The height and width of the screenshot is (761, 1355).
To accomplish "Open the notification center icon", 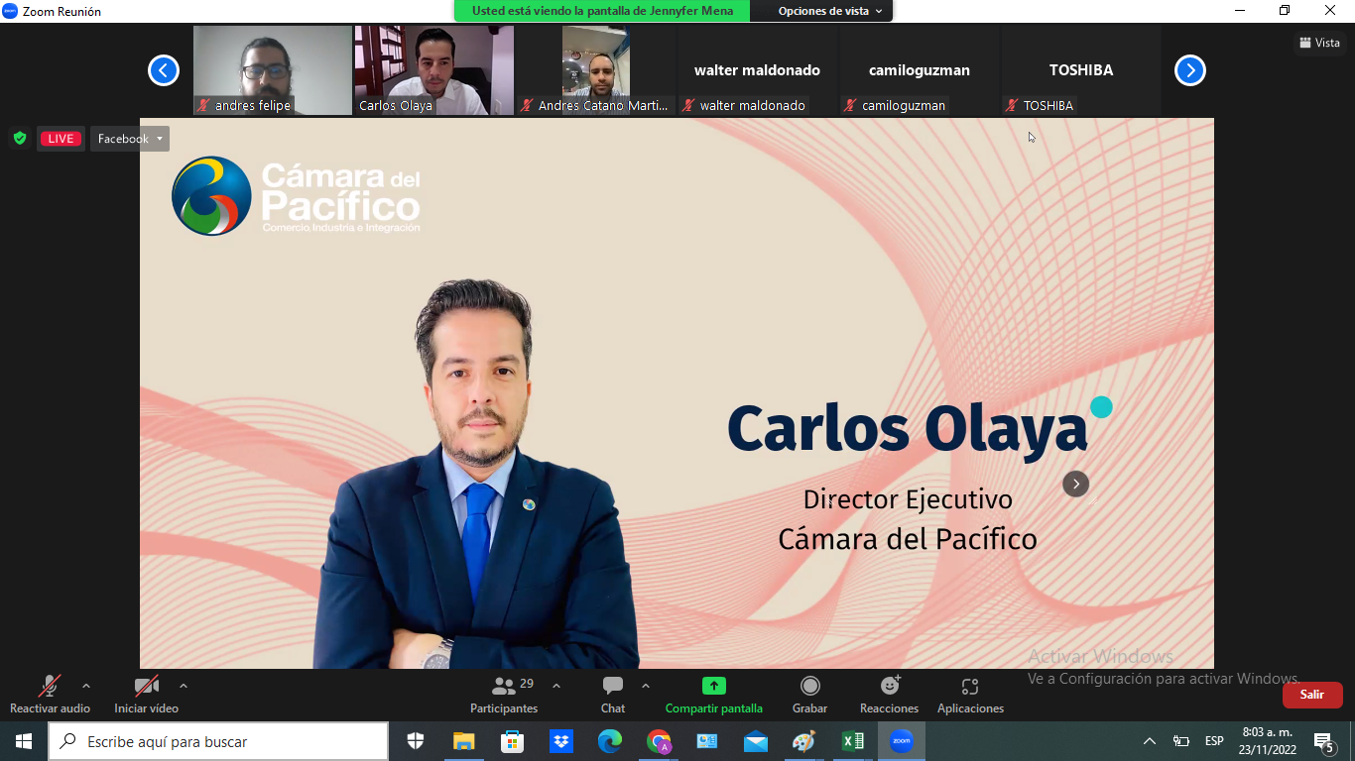I will pos(1324,741).
